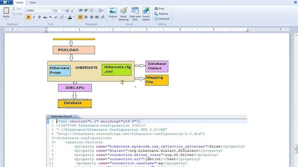Viewport: 298px width, 167px height.
Task: Open highlight color dropdown arrow
Action: [x=66, y=17]
